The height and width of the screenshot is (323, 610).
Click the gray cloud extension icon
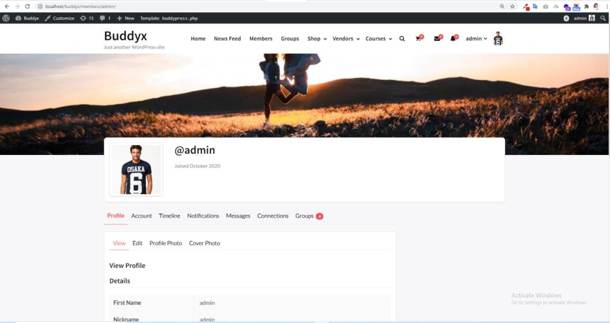(x=556, y=6)
